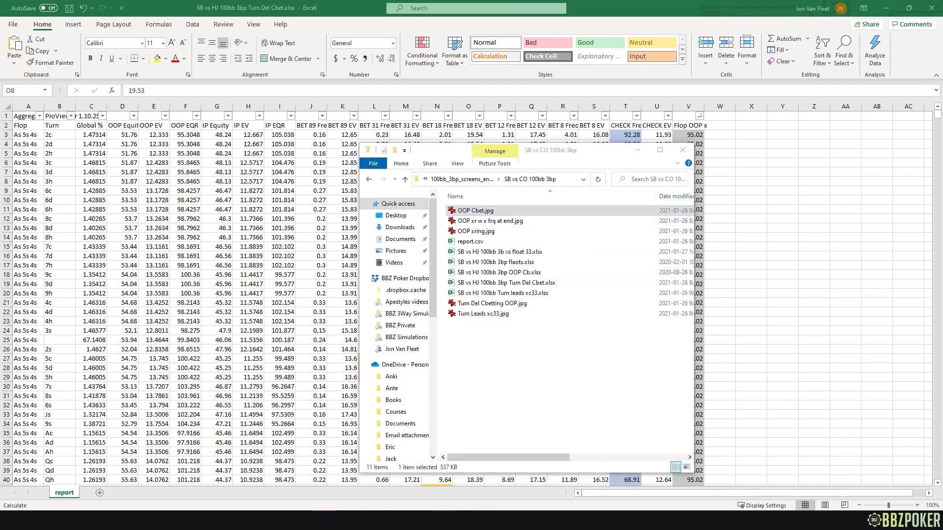Click the Insert cells icon
The image size is (943, 530).
click(705, 43)
